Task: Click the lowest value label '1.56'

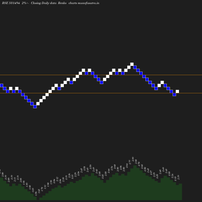Action: [x=36, y=194]
